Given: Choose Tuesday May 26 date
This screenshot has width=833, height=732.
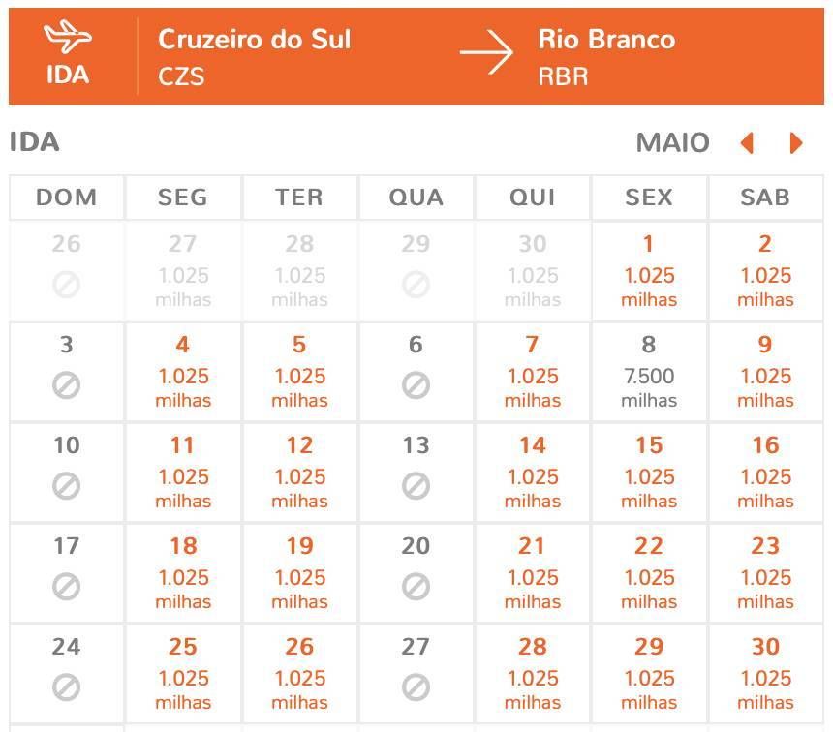Looking at the screenshot, I should (299, 674).
